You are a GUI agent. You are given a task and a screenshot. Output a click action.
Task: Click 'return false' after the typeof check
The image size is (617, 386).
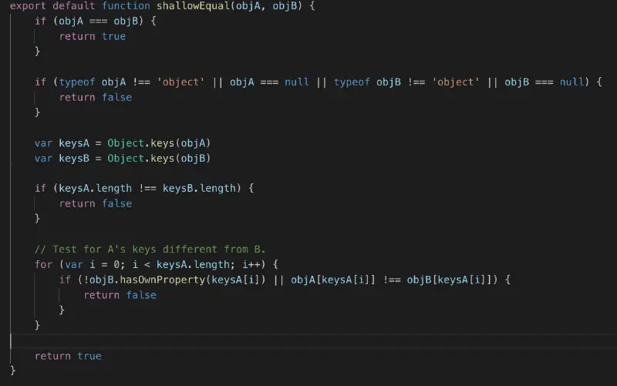click(x=96, y=97)
